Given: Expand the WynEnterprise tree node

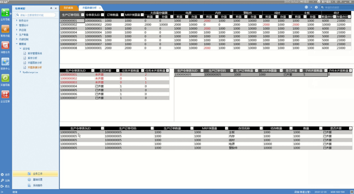Looking at the screenshot, I should pyautogui.click(x=20, y=72).
